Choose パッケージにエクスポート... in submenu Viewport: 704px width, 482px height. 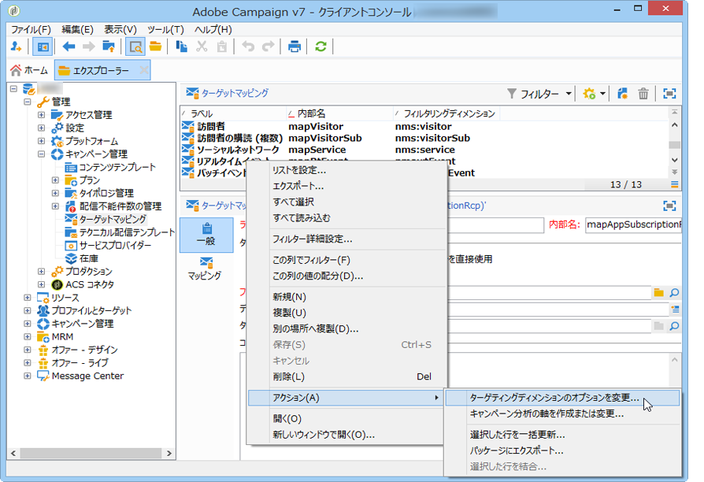tap(562, 450)
